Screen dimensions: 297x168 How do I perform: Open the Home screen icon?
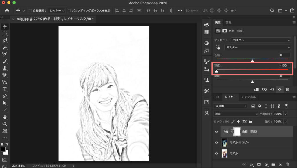point(7,11)
